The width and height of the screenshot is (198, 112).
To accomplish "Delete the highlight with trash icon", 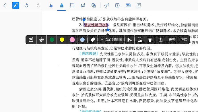I will [x=150, y=40].
